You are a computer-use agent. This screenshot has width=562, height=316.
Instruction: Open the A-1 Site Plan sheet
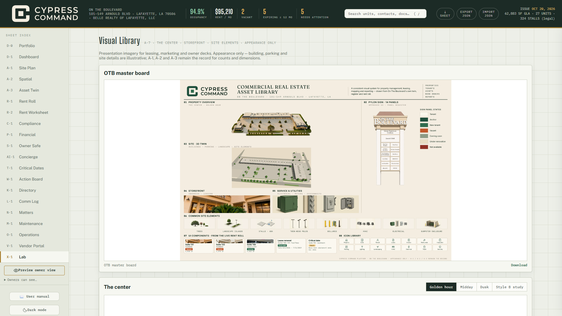coord(34,68)
